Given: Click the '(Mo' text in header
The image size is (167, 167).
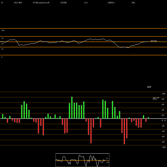Looking at the screenshot, I should (x=133, y=3).
